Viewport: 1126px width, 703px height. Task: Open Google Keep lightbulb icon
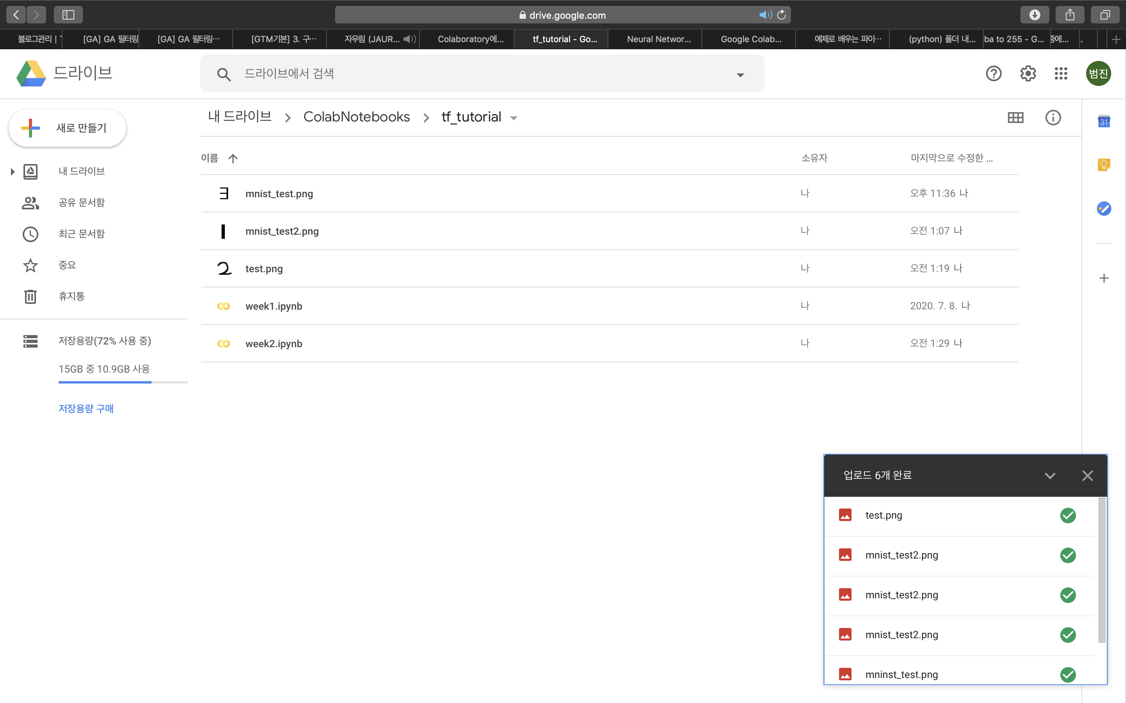pos(1104,164)
